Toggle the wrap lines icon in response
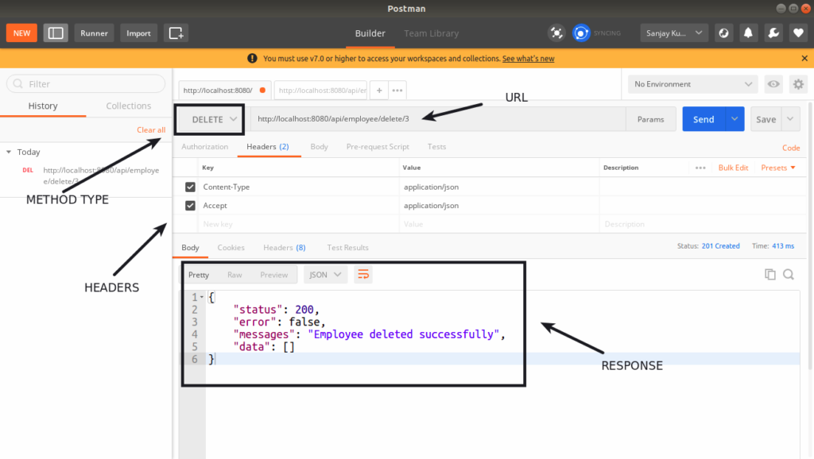Image resolution: width=814 pixels, height=459 pixels. click(363, 275)
